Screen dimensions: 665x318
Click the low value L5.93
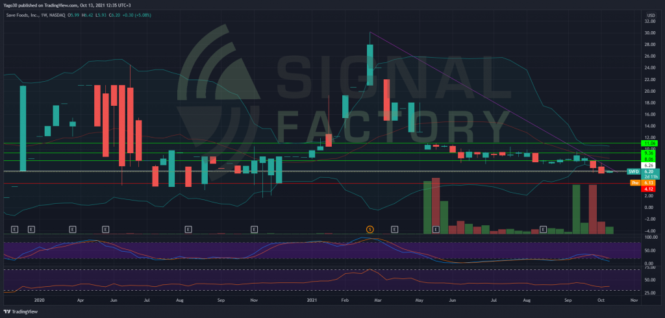[x=101, y=16]
